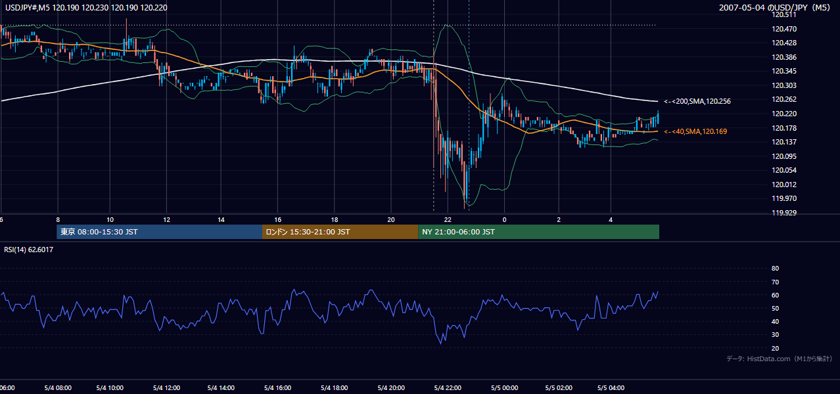The width and height of the screenshot is (840, 394).
Task: Click the 120.303 price axis label
Action: click(784, 86)
